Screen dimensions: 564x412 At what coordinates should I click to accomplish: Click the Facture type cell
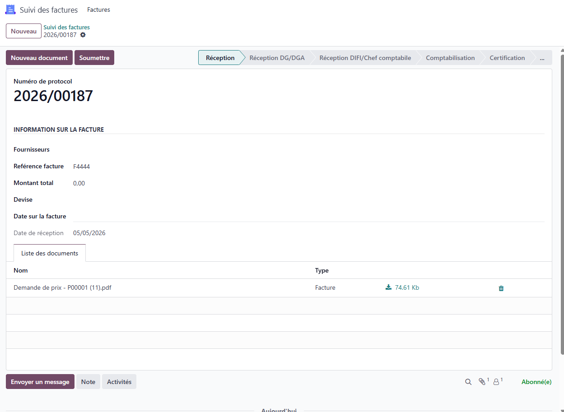325,287
